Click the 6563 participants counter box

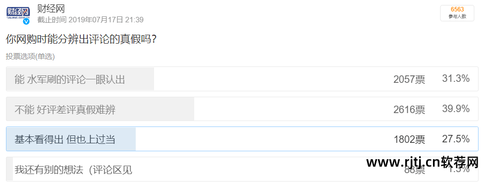click(457, 13)
